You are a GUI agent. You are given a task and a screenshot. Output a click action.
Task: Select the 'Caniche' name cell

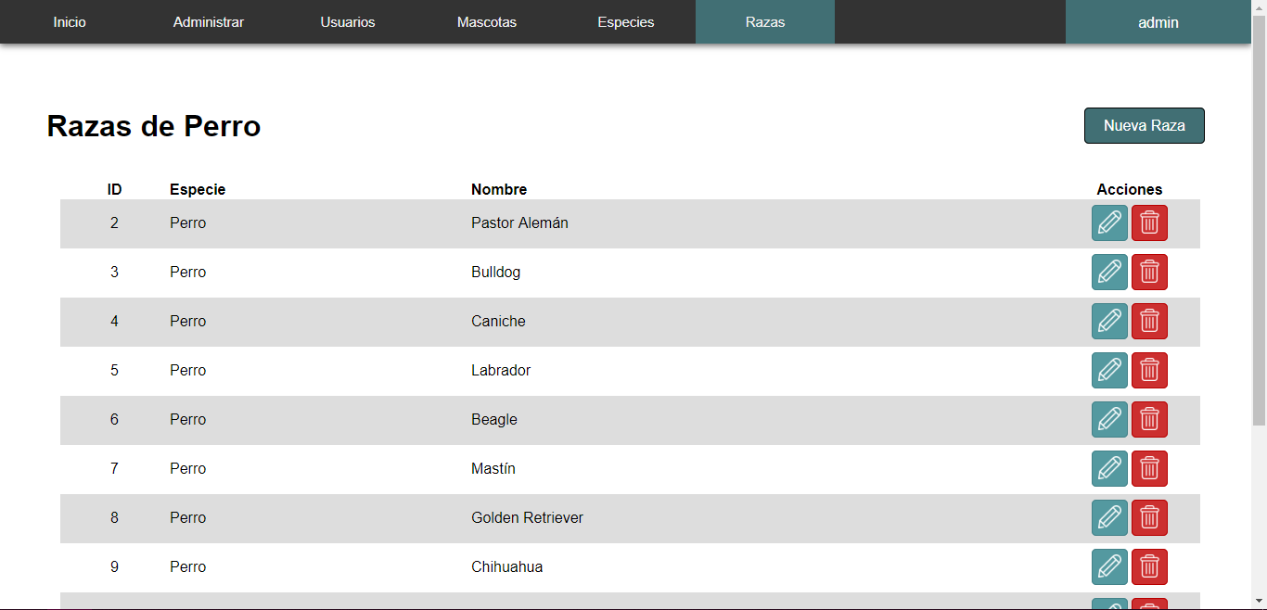click(498, 321)
